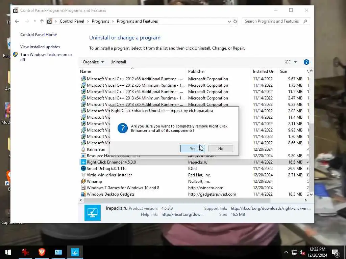Sort by the Installed On column header
The image size is (346, 259).
click(x=264, y=71)
